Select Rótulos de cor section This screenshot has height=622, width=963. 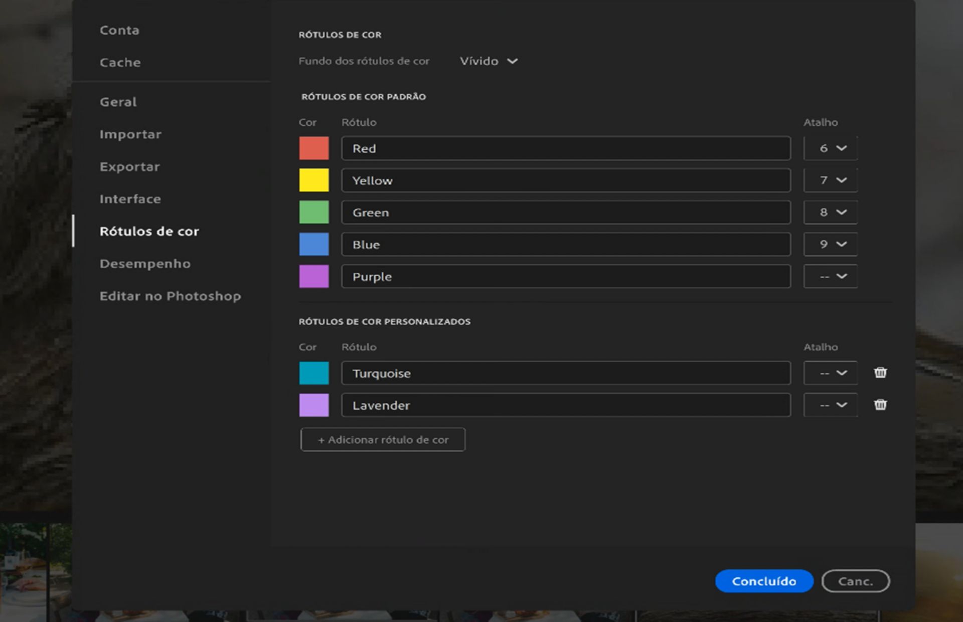coord(149,231)
